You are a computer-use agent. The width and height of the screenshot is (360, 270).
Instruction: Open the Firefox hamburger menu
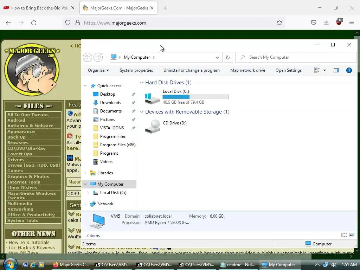(x=351, y=22)
